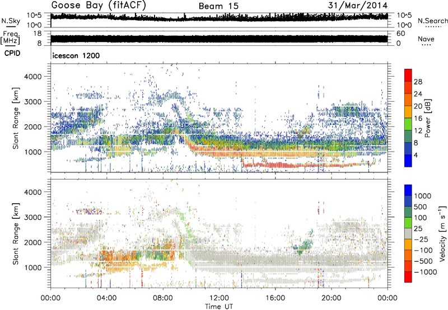Click the "CPID" row label
Screen dimensions: 448x310
(x=12, y=53)
